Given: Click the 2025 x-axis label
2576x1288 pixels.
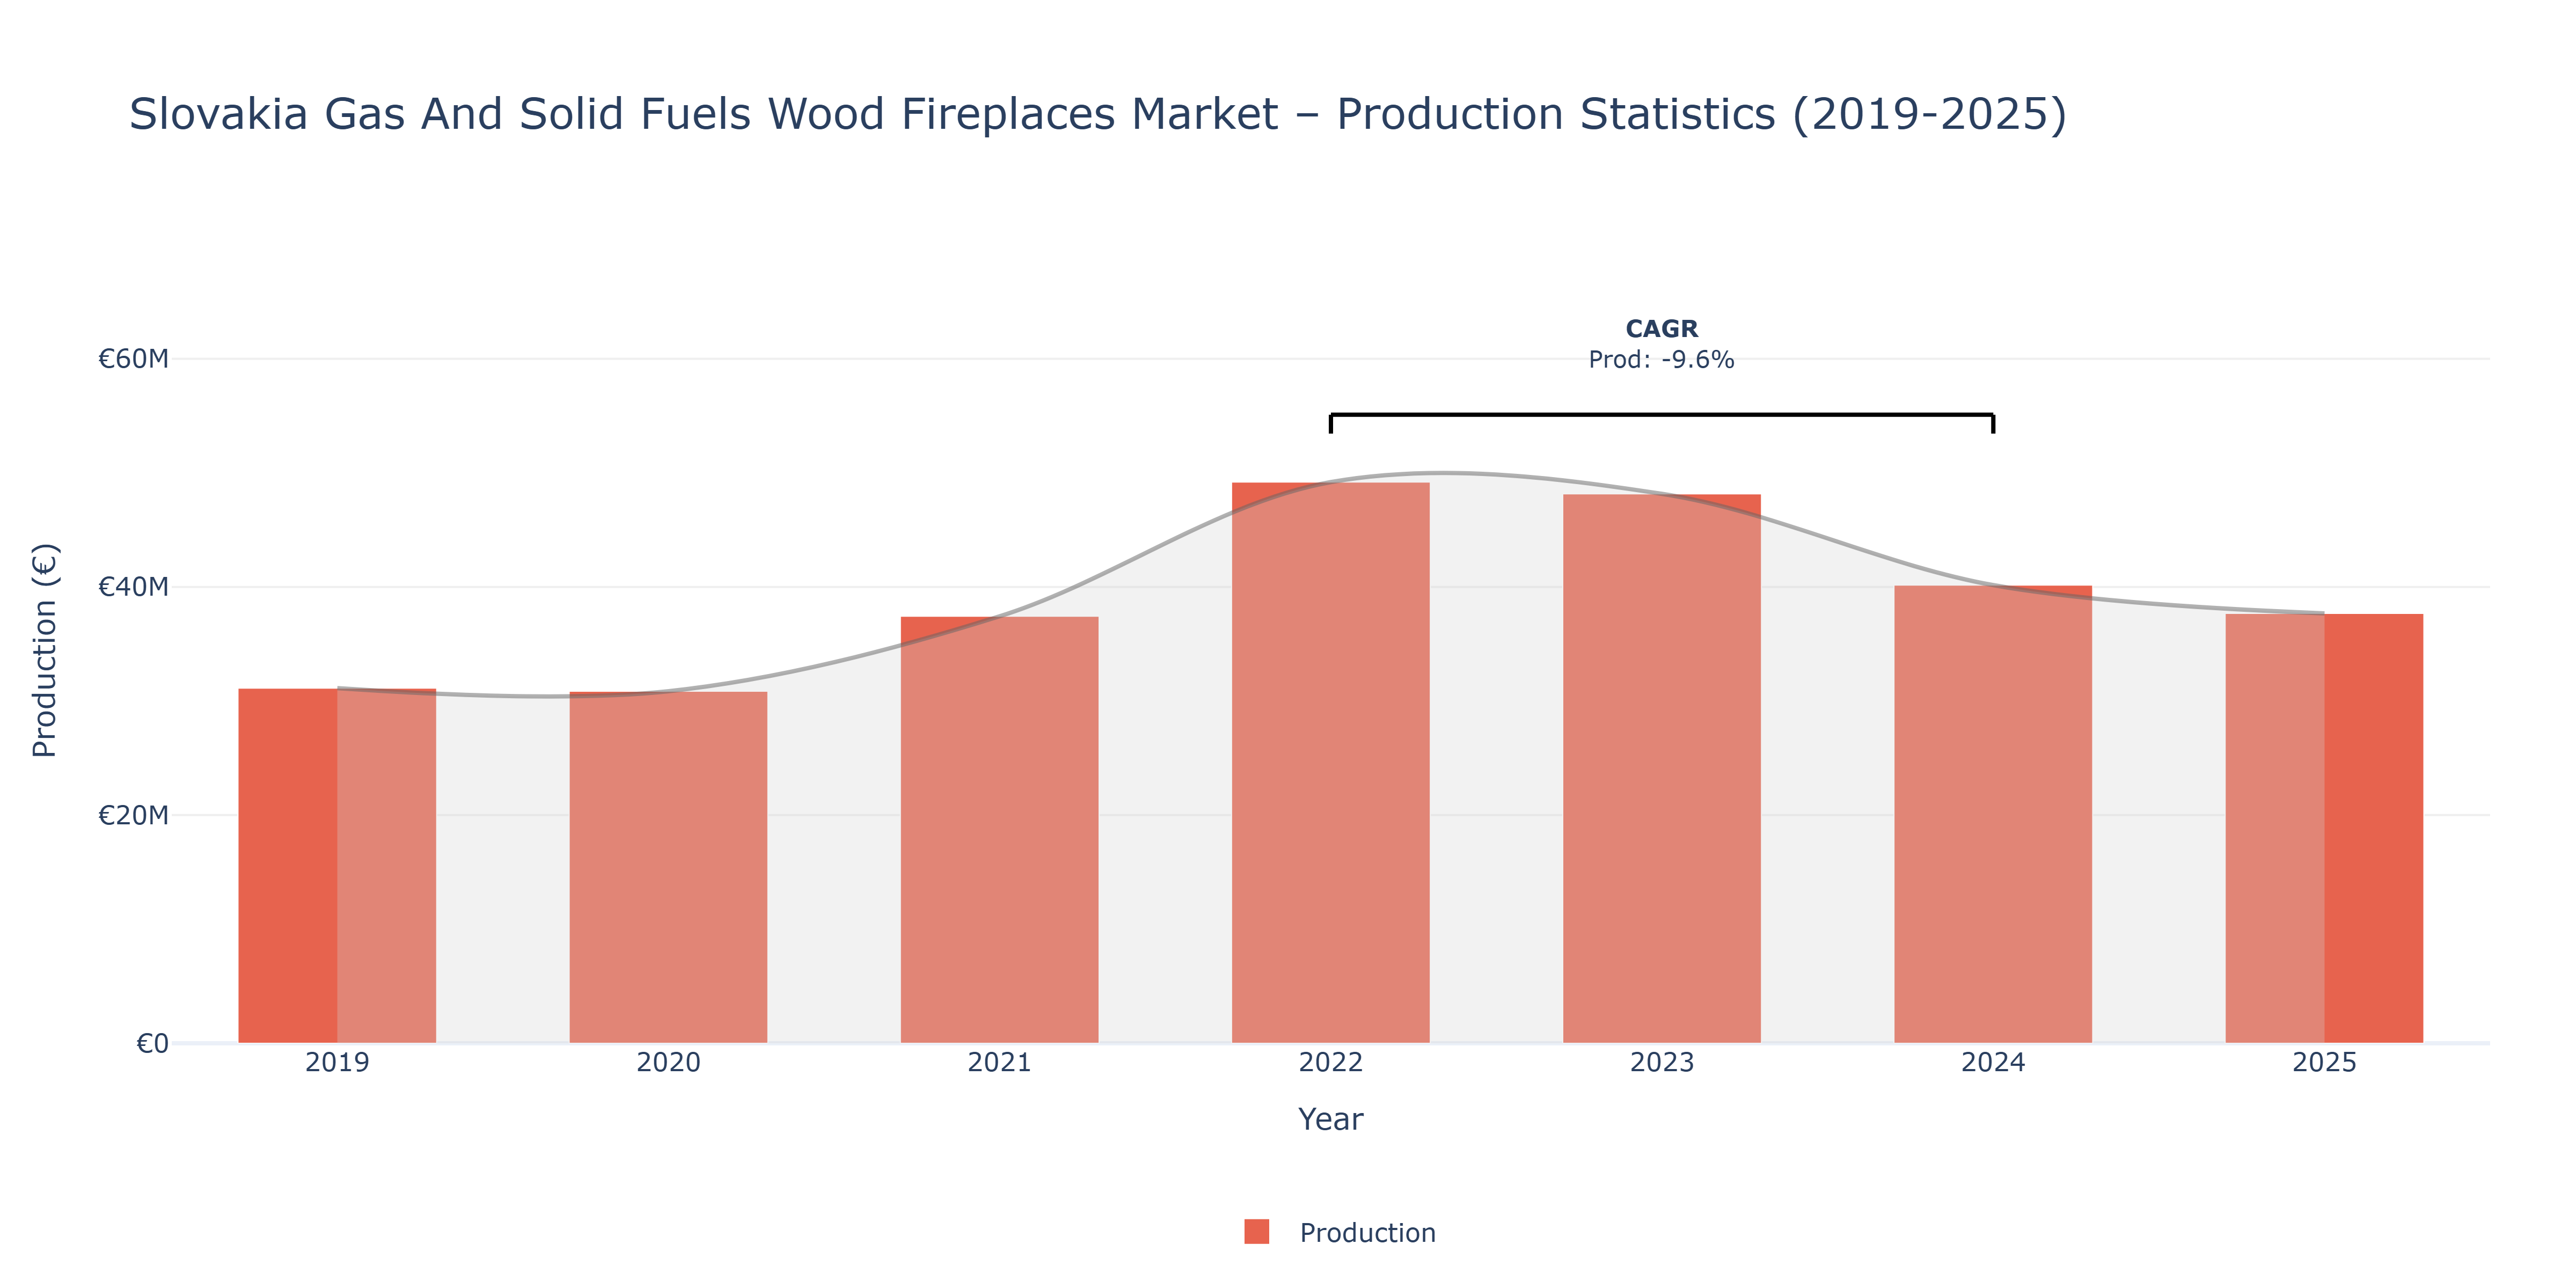Looking at the screenshot, I should tap(2324, 1062).
